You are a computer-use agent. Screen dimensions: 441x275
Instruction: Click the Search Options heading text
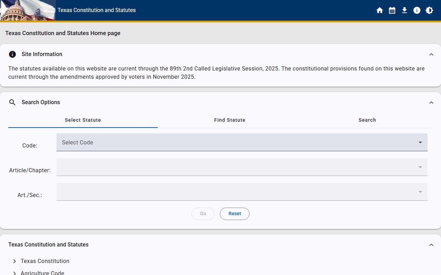(x=41, y=102)
